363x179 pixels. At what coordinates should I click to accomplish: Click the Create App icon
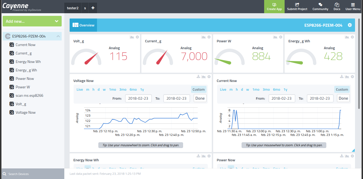(274, 5)
